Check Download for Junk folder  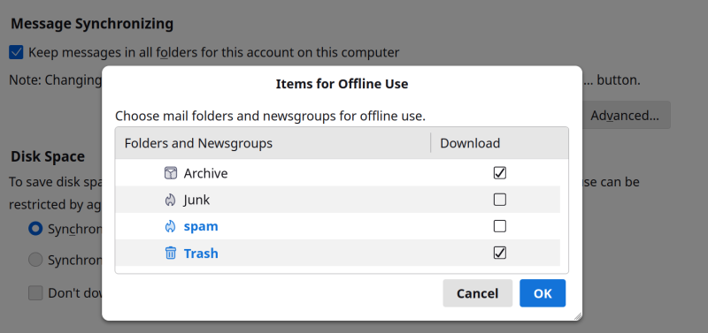tap(499, 200)
